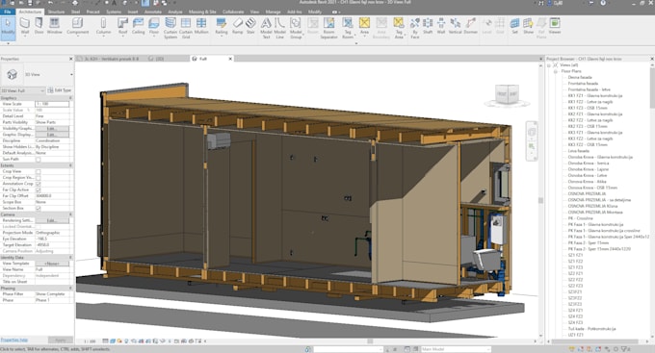Select the Window tool
Image resolution: width=655 pixels, height=353 pixels.
pyautogui.click(x=54, y=26)
